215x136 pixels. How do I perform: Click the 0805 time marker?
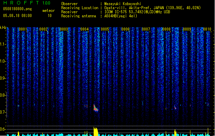click(105, 29)
